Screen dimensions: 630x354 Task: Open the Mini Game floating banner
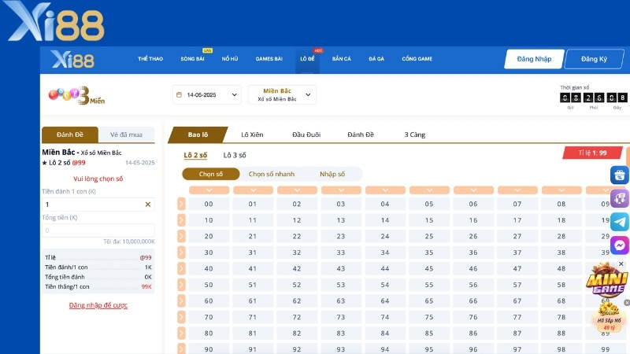pyautogui.click(x=606, y=280)
